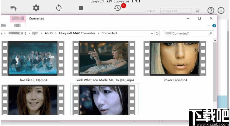Open the info about icon
Screen dimensions: 230x126
pos(221,11)
